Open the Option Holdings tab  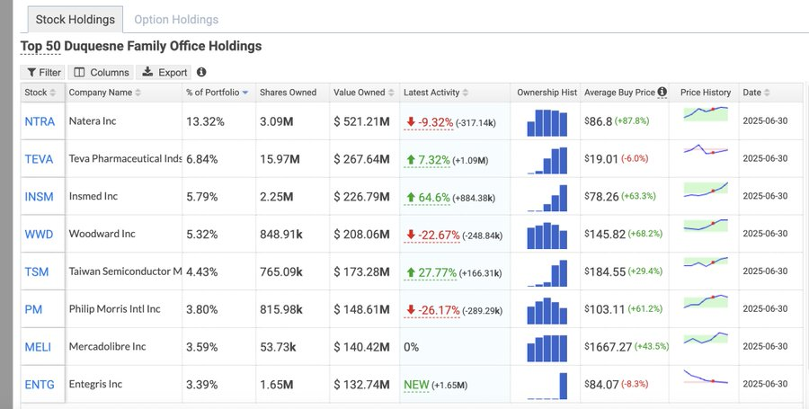click(176, 20)
